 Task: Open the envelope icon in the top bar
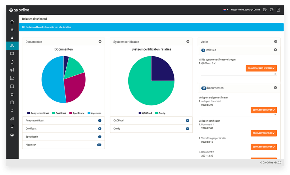pos(271,9)
